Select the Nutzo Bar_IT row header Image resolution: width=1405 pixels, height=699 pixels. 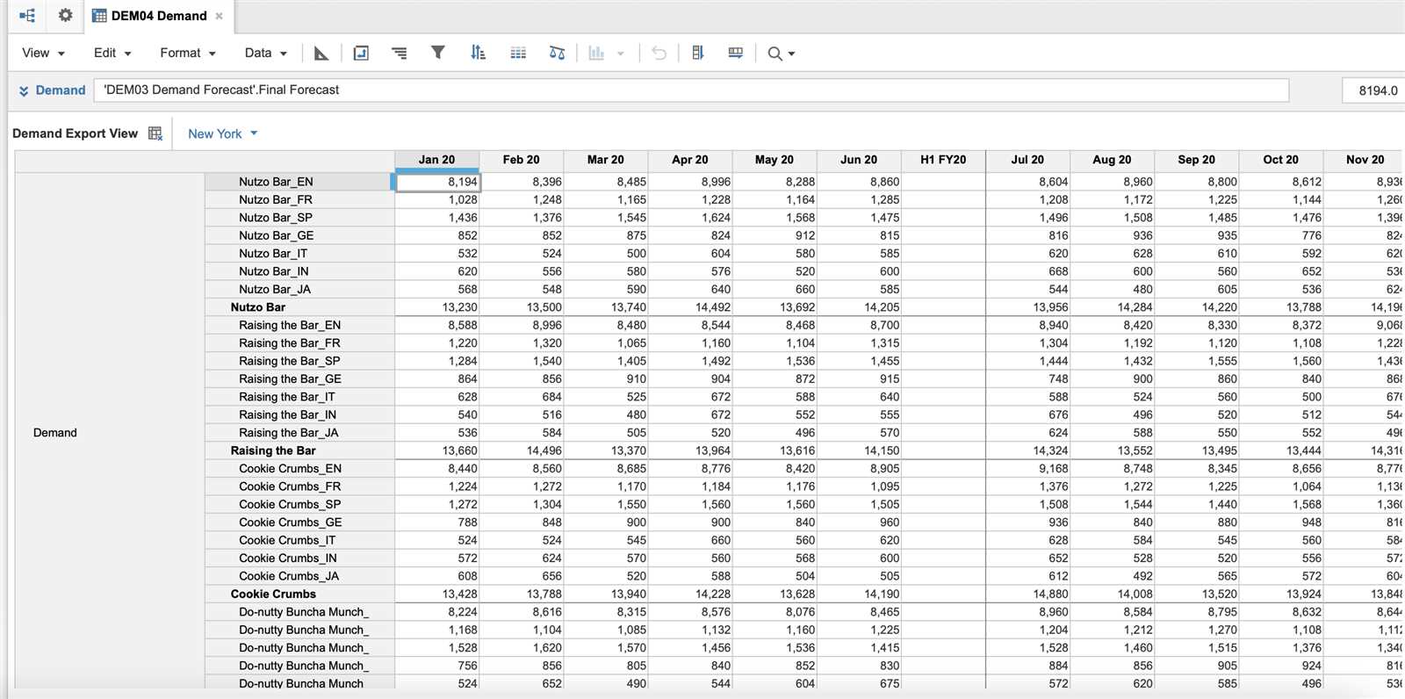(299, 253)
